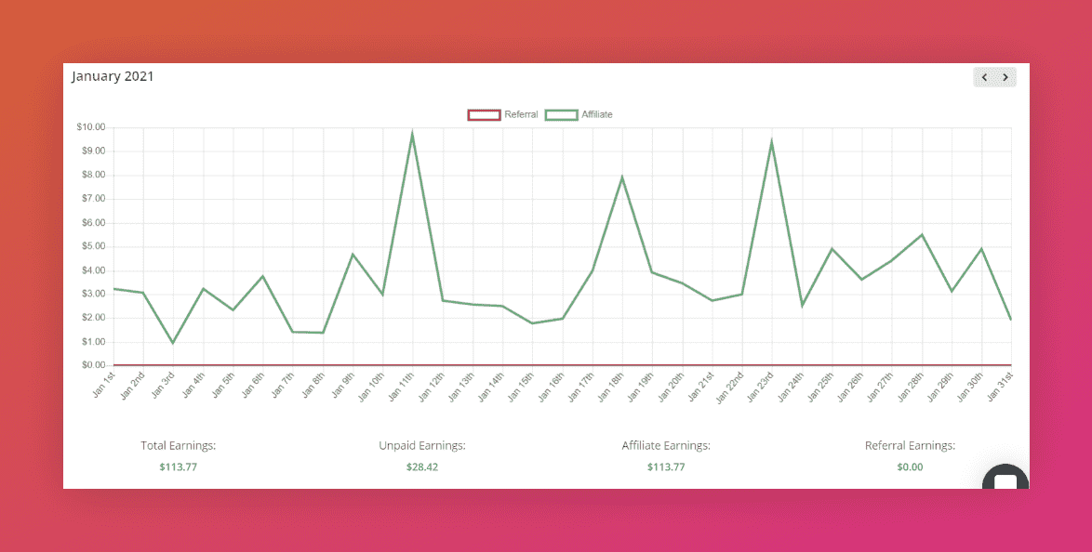Image resolution: width=1092 pixels, height=552 pixels.
Task: Open the chat widget bubble
Action: 1005,478
